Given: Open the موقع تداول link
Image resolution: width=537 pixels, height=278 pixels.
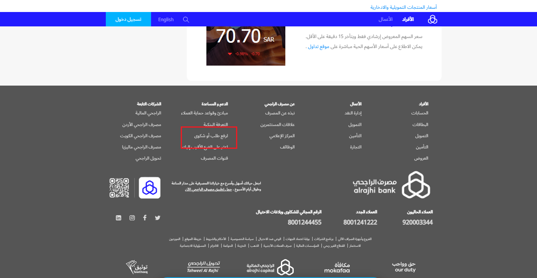Looking at the screenshot, I should 319,46.
